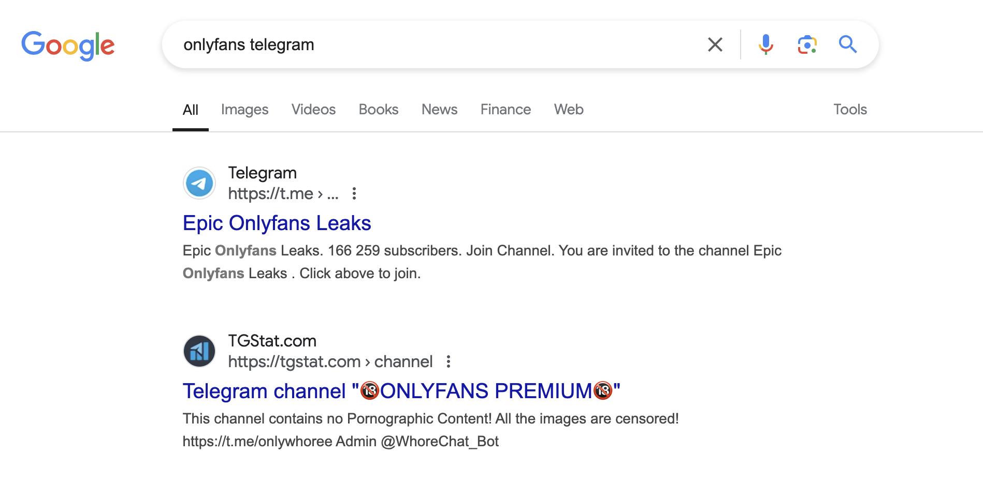Open the Epic Onlyfans Leaks result link
Screen dimensions: 983x484
pos(277,223)
